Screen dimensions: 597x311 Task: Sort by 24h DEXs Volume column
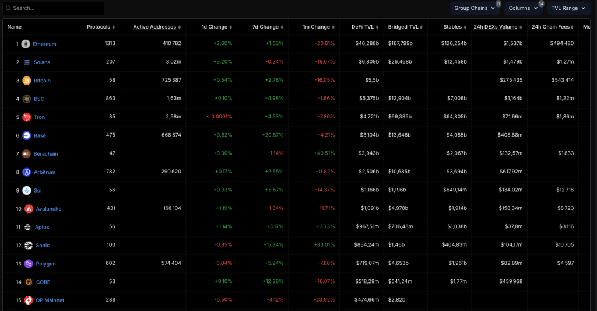pyautogui.click(x=498, y=27)
